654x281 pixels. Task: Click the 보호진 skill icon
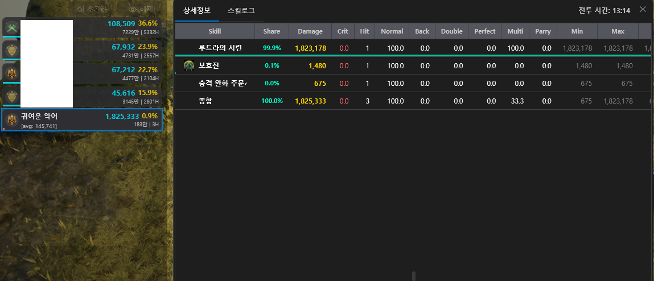[x=188, y=66]
